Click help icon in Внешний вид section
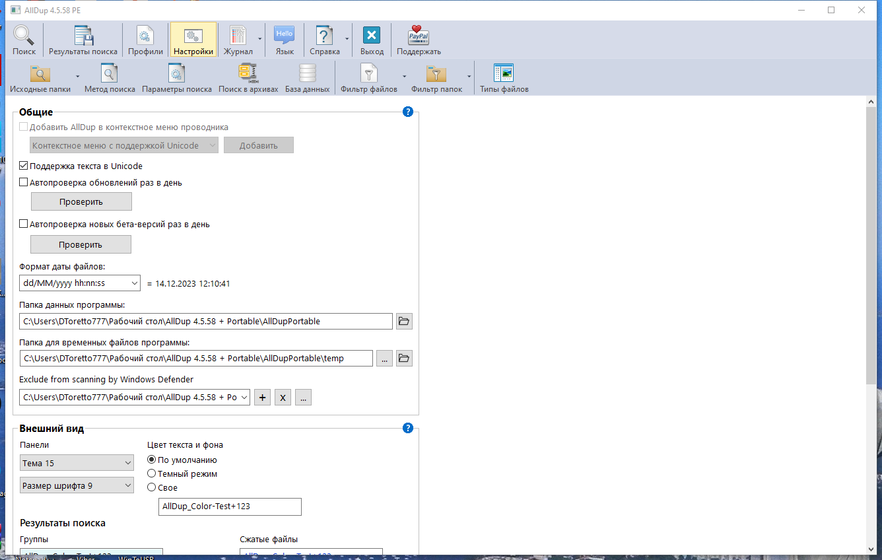 coord(408,428)
